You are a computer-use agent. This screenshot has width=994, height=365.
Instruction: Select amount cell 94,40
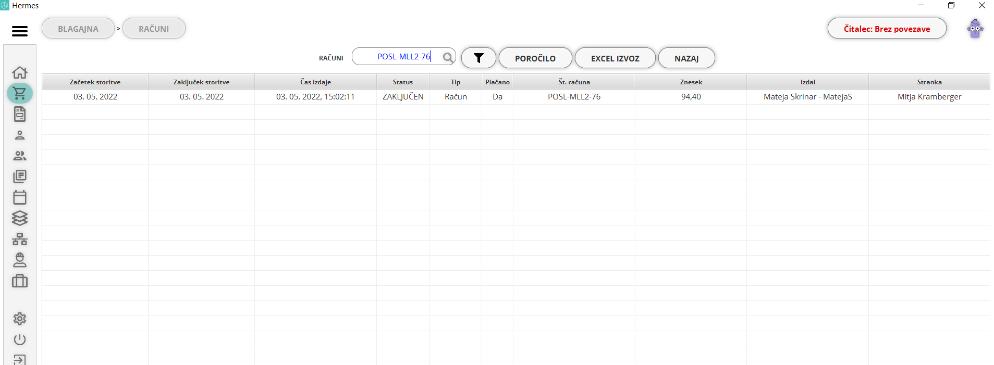pos(691,97)
